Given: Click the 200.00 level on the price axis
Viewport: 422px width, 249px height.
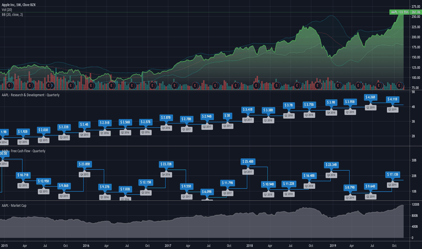Looking at the screenshot, I should 416,37.
